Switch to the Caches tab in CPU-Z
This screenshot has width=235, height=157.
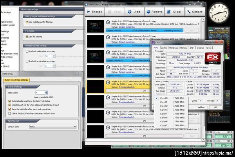click(x=164, y=48)
